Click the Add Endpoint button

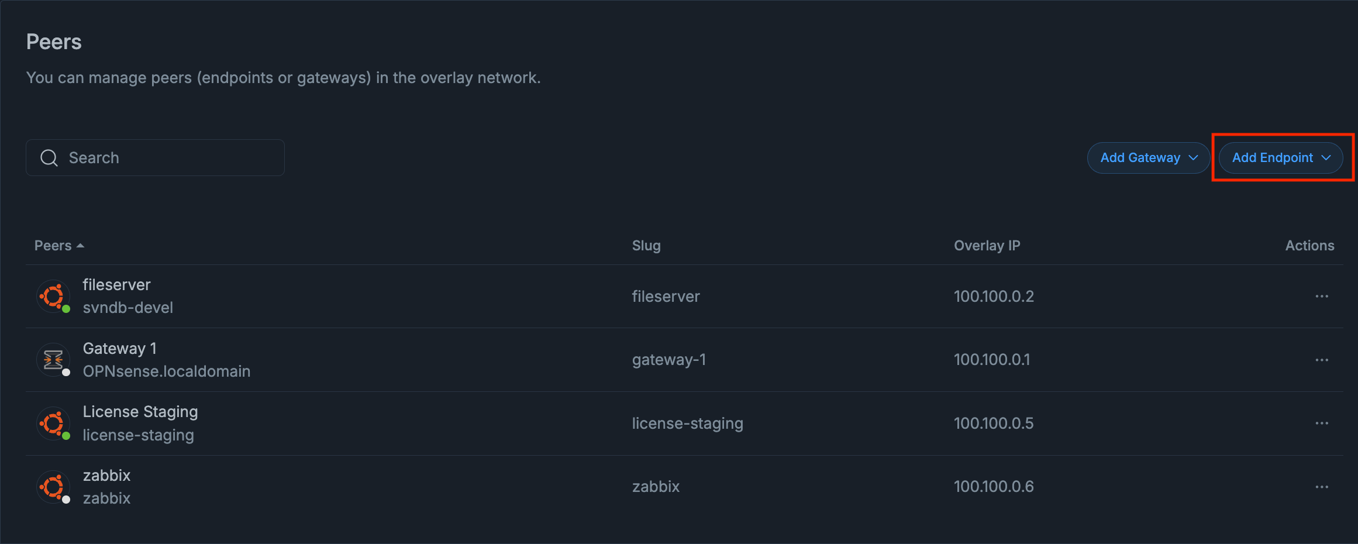(x=1281, y=157)
